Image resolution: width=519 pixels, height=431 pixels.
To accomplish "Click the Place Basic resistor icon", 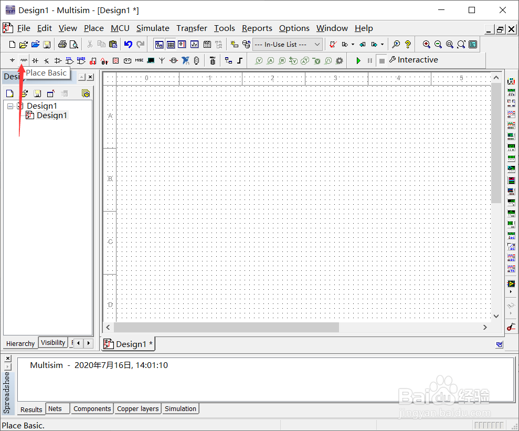I will [24, 60].
